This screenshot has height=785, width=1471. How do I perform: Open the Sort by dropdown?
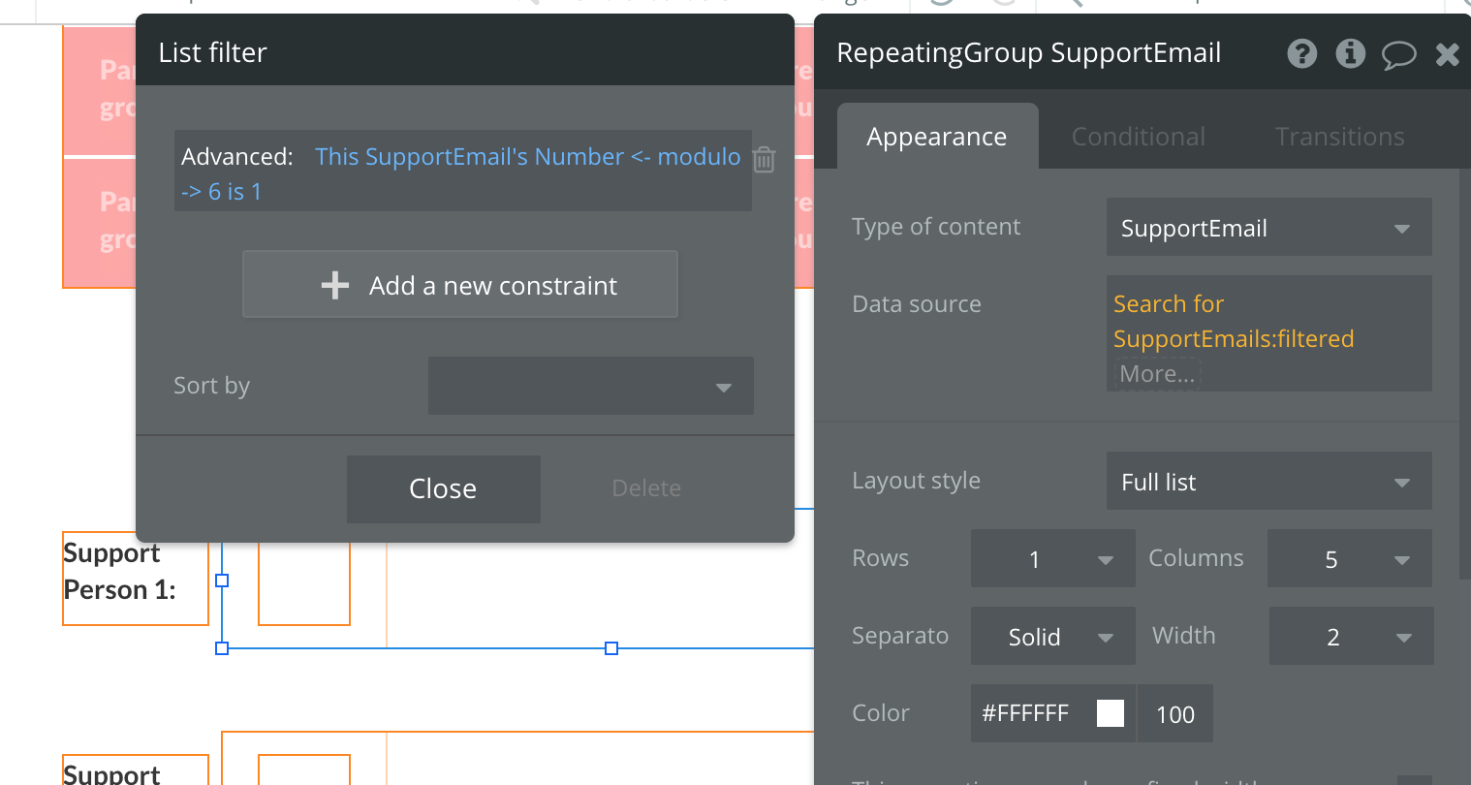(x=590, y=386)
